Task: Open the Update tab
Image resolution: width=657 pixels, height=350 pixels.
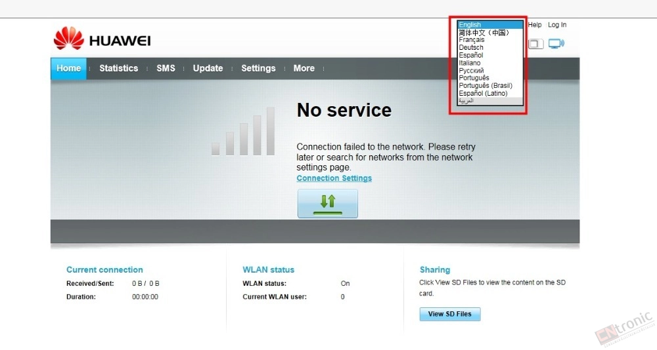Action: tap(208, 68)
